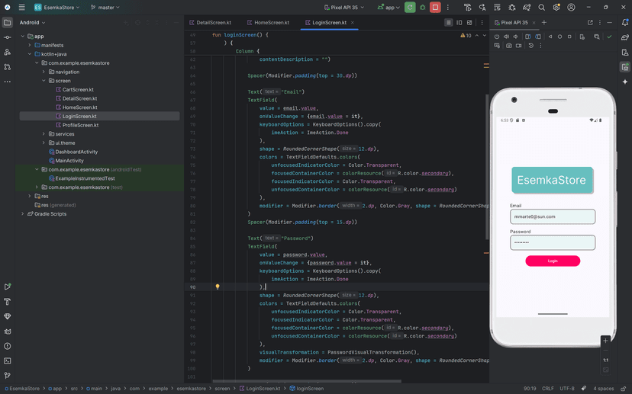Viewport: 632px width, 394px height.
Task: Click the Email field in the emulator
Action: pos(552,216)
